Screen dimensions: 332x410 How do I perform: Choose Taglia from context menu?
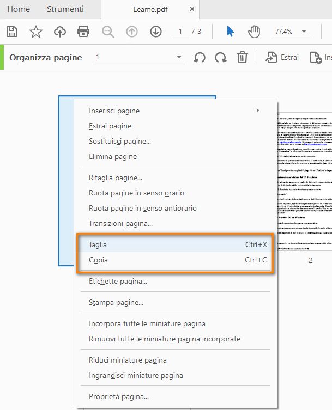(176, 244)
